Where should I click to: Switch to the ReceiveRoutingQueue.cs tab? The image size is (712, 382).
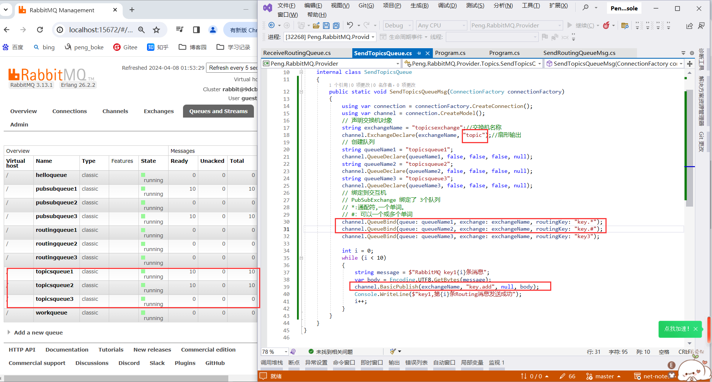pos(297,53)
